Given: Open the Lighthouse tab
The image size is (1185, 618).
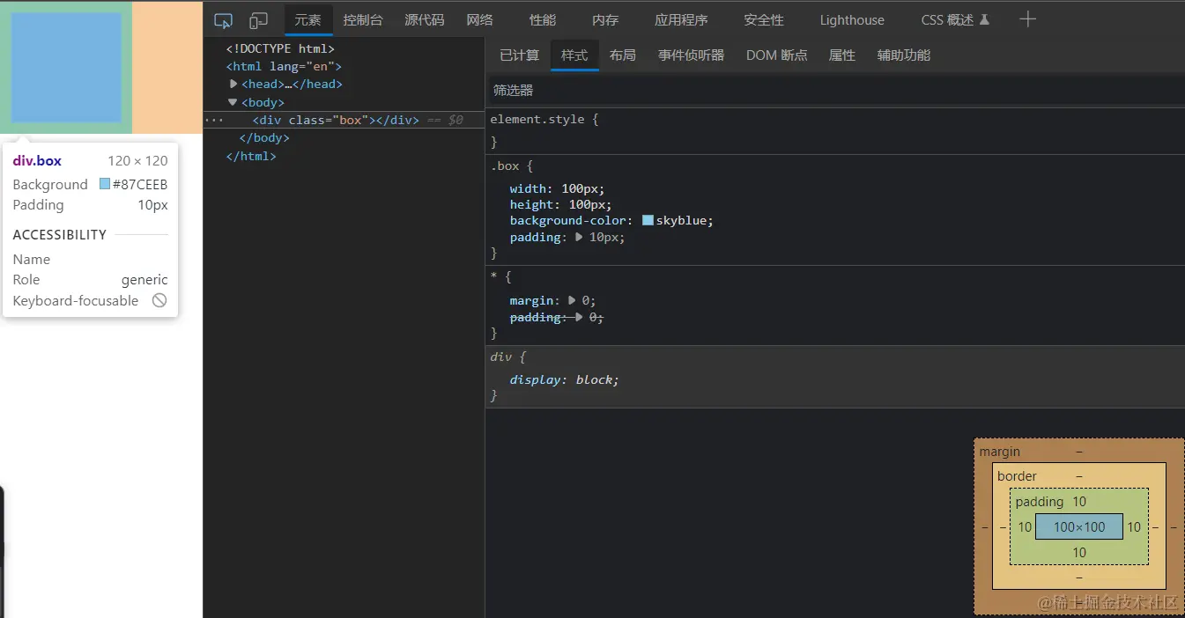Looking at the screenshot, I should (852, 19).
